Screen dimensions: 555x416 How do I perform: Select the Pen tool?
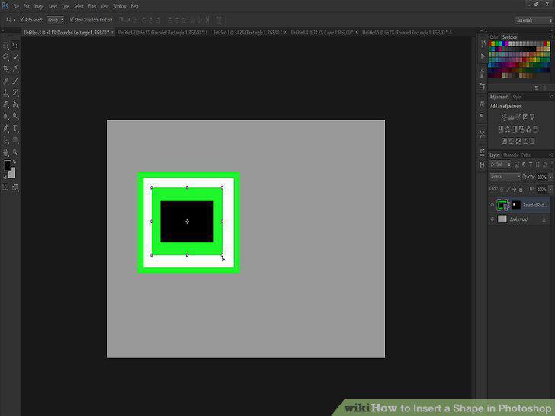5,129
